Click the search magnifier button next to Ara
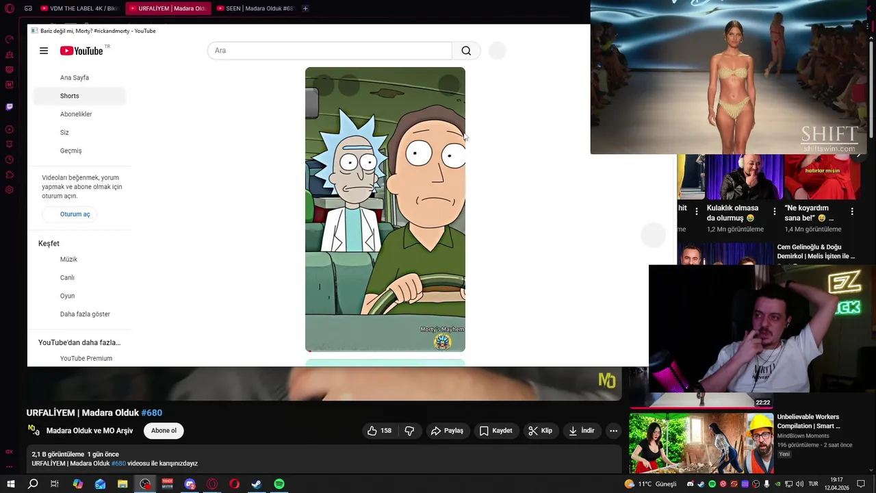Viewport: 876px width, 493px height. click(466, 51)
